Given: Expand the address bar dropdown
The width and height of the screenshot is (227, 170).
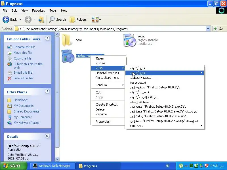Looking at the screenshot, I should point(208,29).
